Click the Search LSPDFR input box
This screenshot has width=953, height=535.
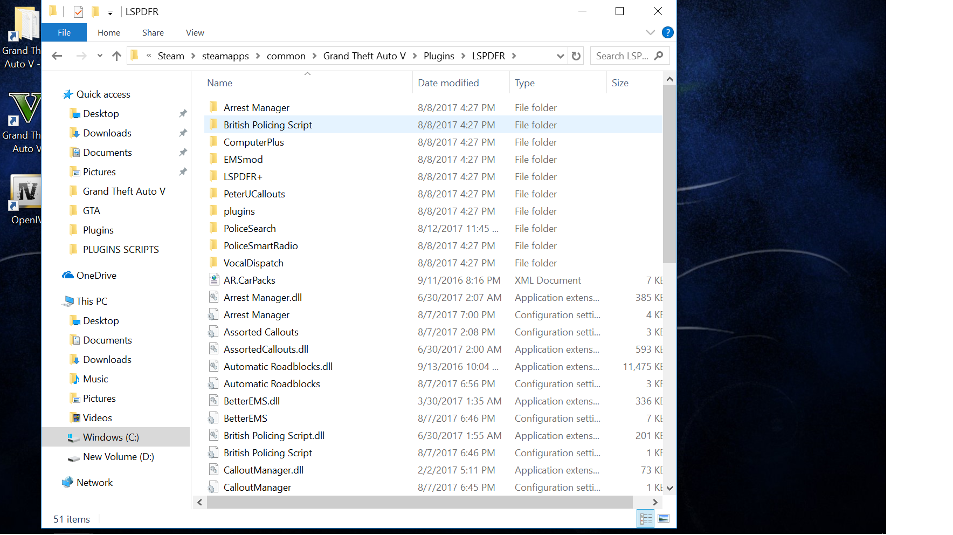click(x=623, y=56)
